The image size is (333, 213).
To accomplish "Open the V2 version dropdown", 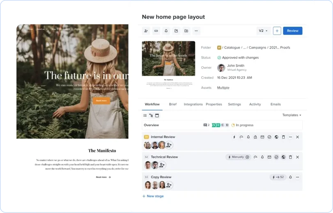I will coord(263,31).
